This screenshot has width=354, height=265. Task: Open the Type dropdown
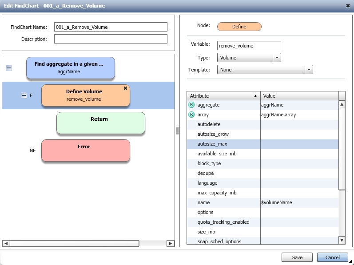click(277, 58)
